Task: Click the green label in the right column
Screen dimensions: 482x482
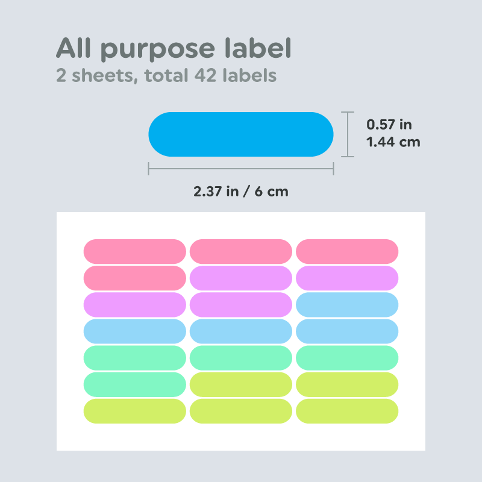Action: (x=347, y=358)
